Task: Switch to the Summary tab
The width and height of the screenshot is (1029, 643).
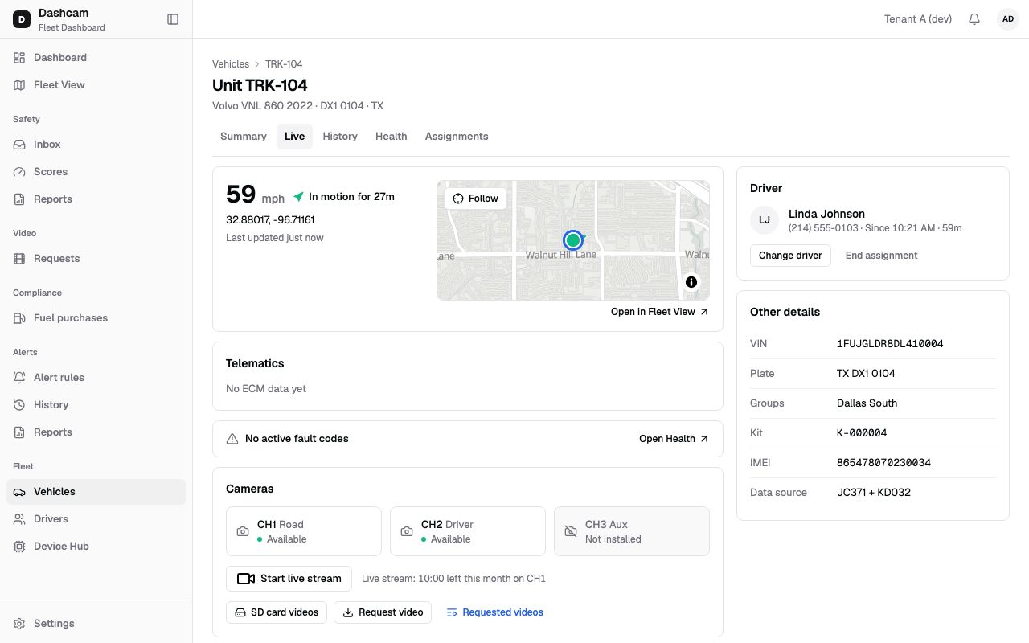Action: 244,137
